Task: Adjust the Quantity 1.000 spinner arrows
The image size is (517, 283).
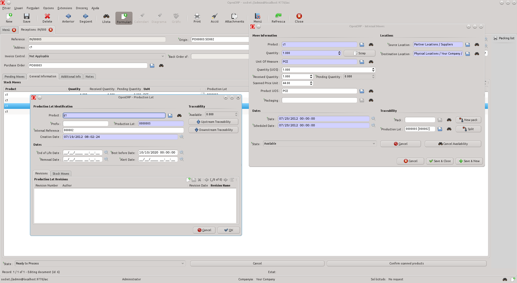Action: click(x=339, y=53)
